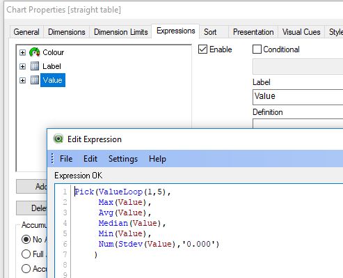Select the Label expression row
The width and height of the screenshot is (343, 278).
point(51,66)
